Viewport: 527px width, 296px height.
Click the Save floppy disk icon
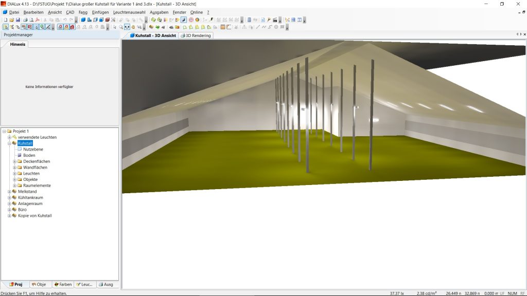(18, 20)
